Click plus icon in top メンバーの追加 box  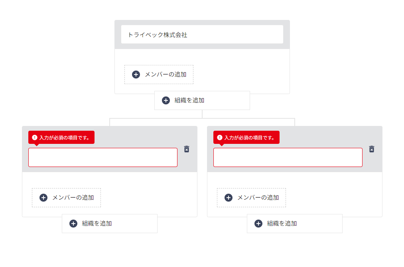(136, 75)
